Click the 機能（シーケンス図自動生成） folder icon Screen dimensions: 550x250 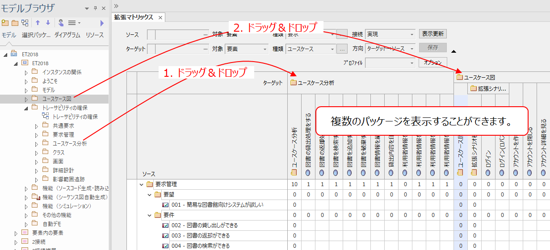(35, 196)
